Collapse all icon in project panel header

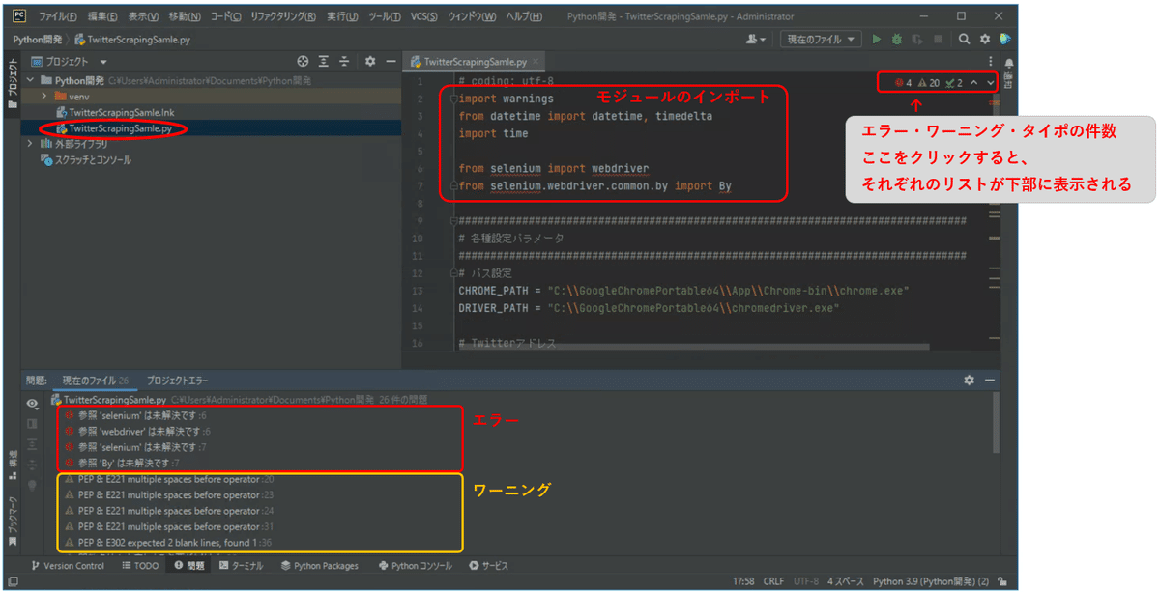[344, 61]
